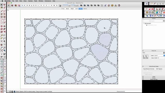
Task: Open the File menu
Action: [x=13, y=1]
